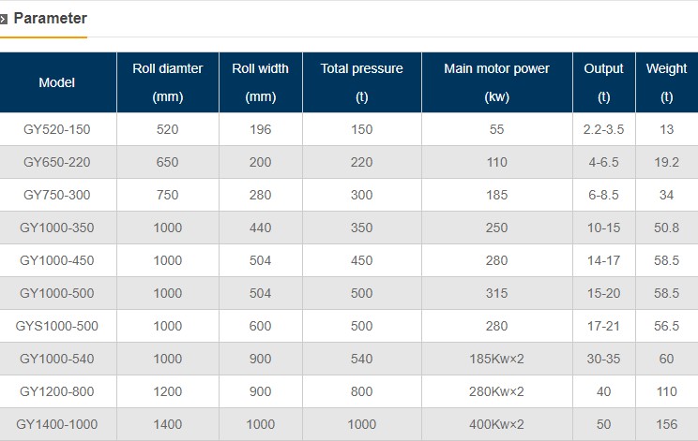Click total pressure 220 value

pos(361,162)
